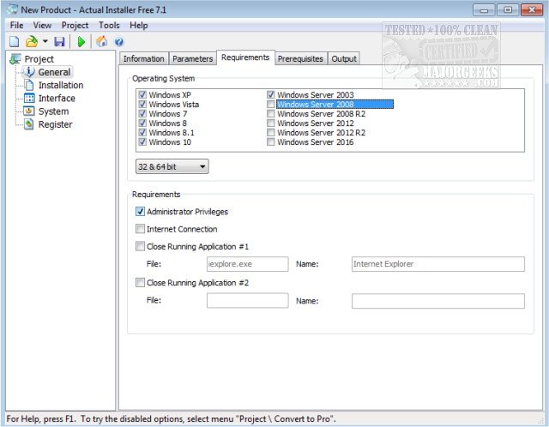The image size is (549, 427).
Task: Switch to the Prerequisites tab
Action: pos(300,59)
